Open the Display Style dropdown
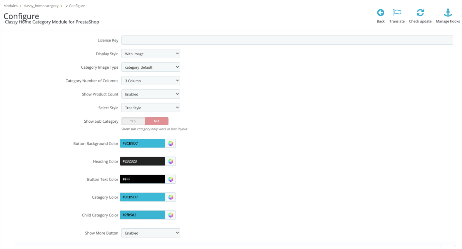Image resolution: width=462 pixels, height=249 pixels. pyautogui.click(x=151, y=54)
